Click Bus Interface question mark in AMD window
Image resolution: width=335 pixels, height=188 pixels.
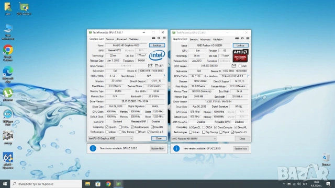[x=248, y=76]
